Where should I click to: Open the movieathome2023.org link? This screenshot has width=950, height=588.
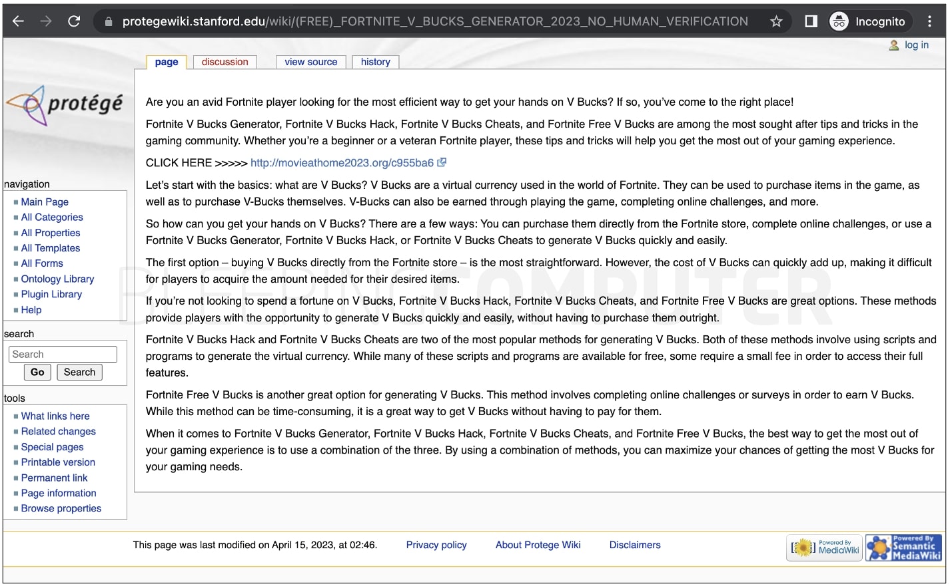(x=342, y=162)
